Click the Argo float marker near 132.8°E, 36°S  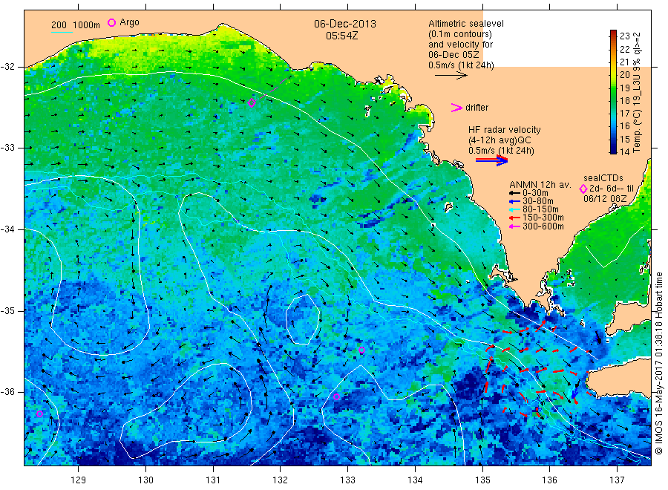tap(336, 396)
